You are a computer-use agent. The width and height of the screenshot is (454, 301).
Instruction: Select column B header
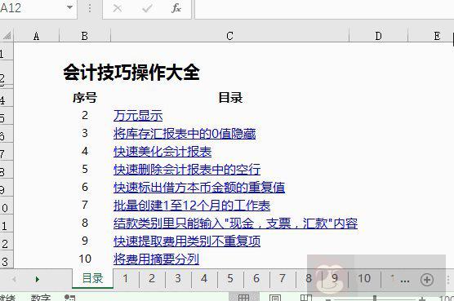(x=85, y=36)
